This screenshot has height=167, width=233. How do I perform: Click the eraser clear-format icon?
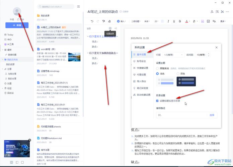point(109,21)
